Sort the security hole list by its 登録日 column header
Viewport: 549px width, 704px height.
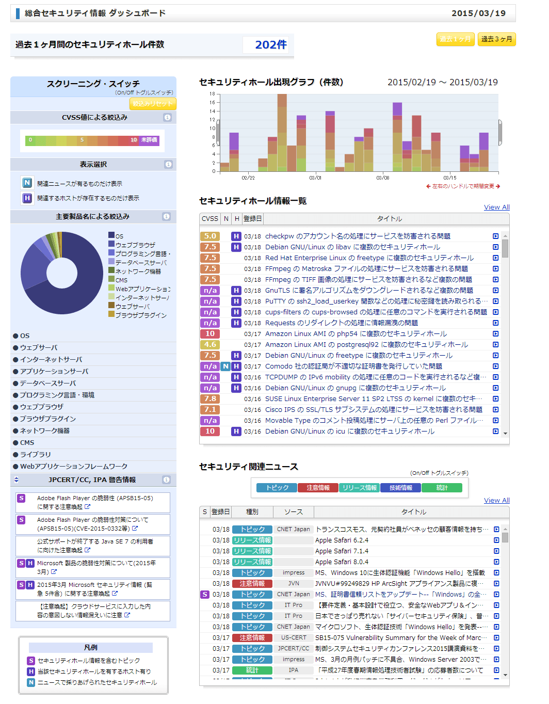pos(253,219)
